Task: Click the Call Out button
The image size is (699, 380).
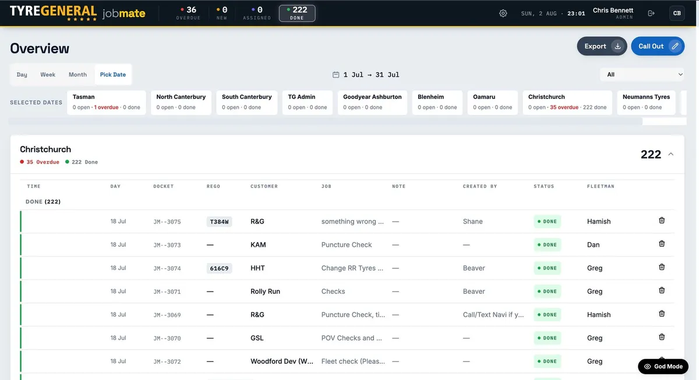Action: click(658, 46)
